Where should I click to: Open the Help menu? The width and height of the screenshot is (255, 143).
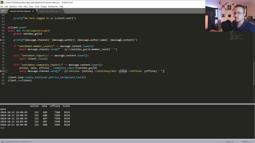click(61, 6)
